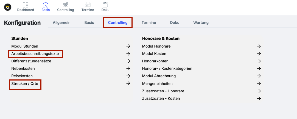Click the arrow beside Modul Honorare

click(x=259, y=46)
